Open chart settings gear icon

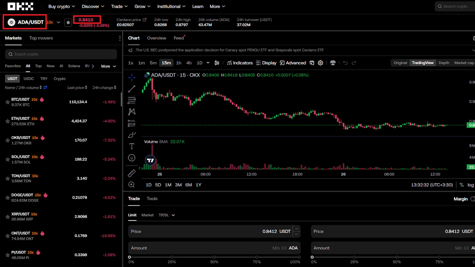pyautogui.click(x=321, y=63)
